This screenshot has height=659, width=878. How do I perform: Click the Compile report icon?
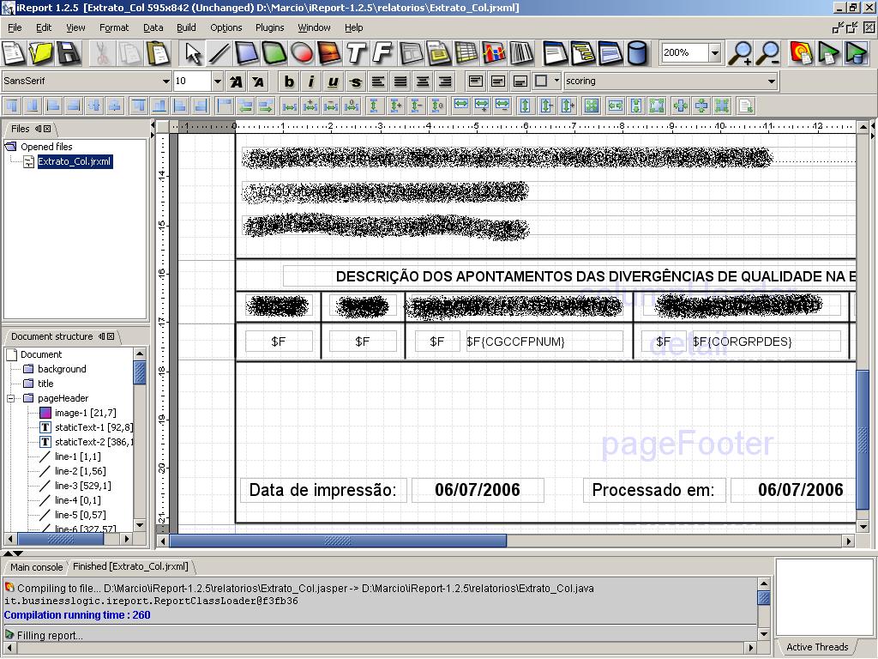[x=802, y=53]
